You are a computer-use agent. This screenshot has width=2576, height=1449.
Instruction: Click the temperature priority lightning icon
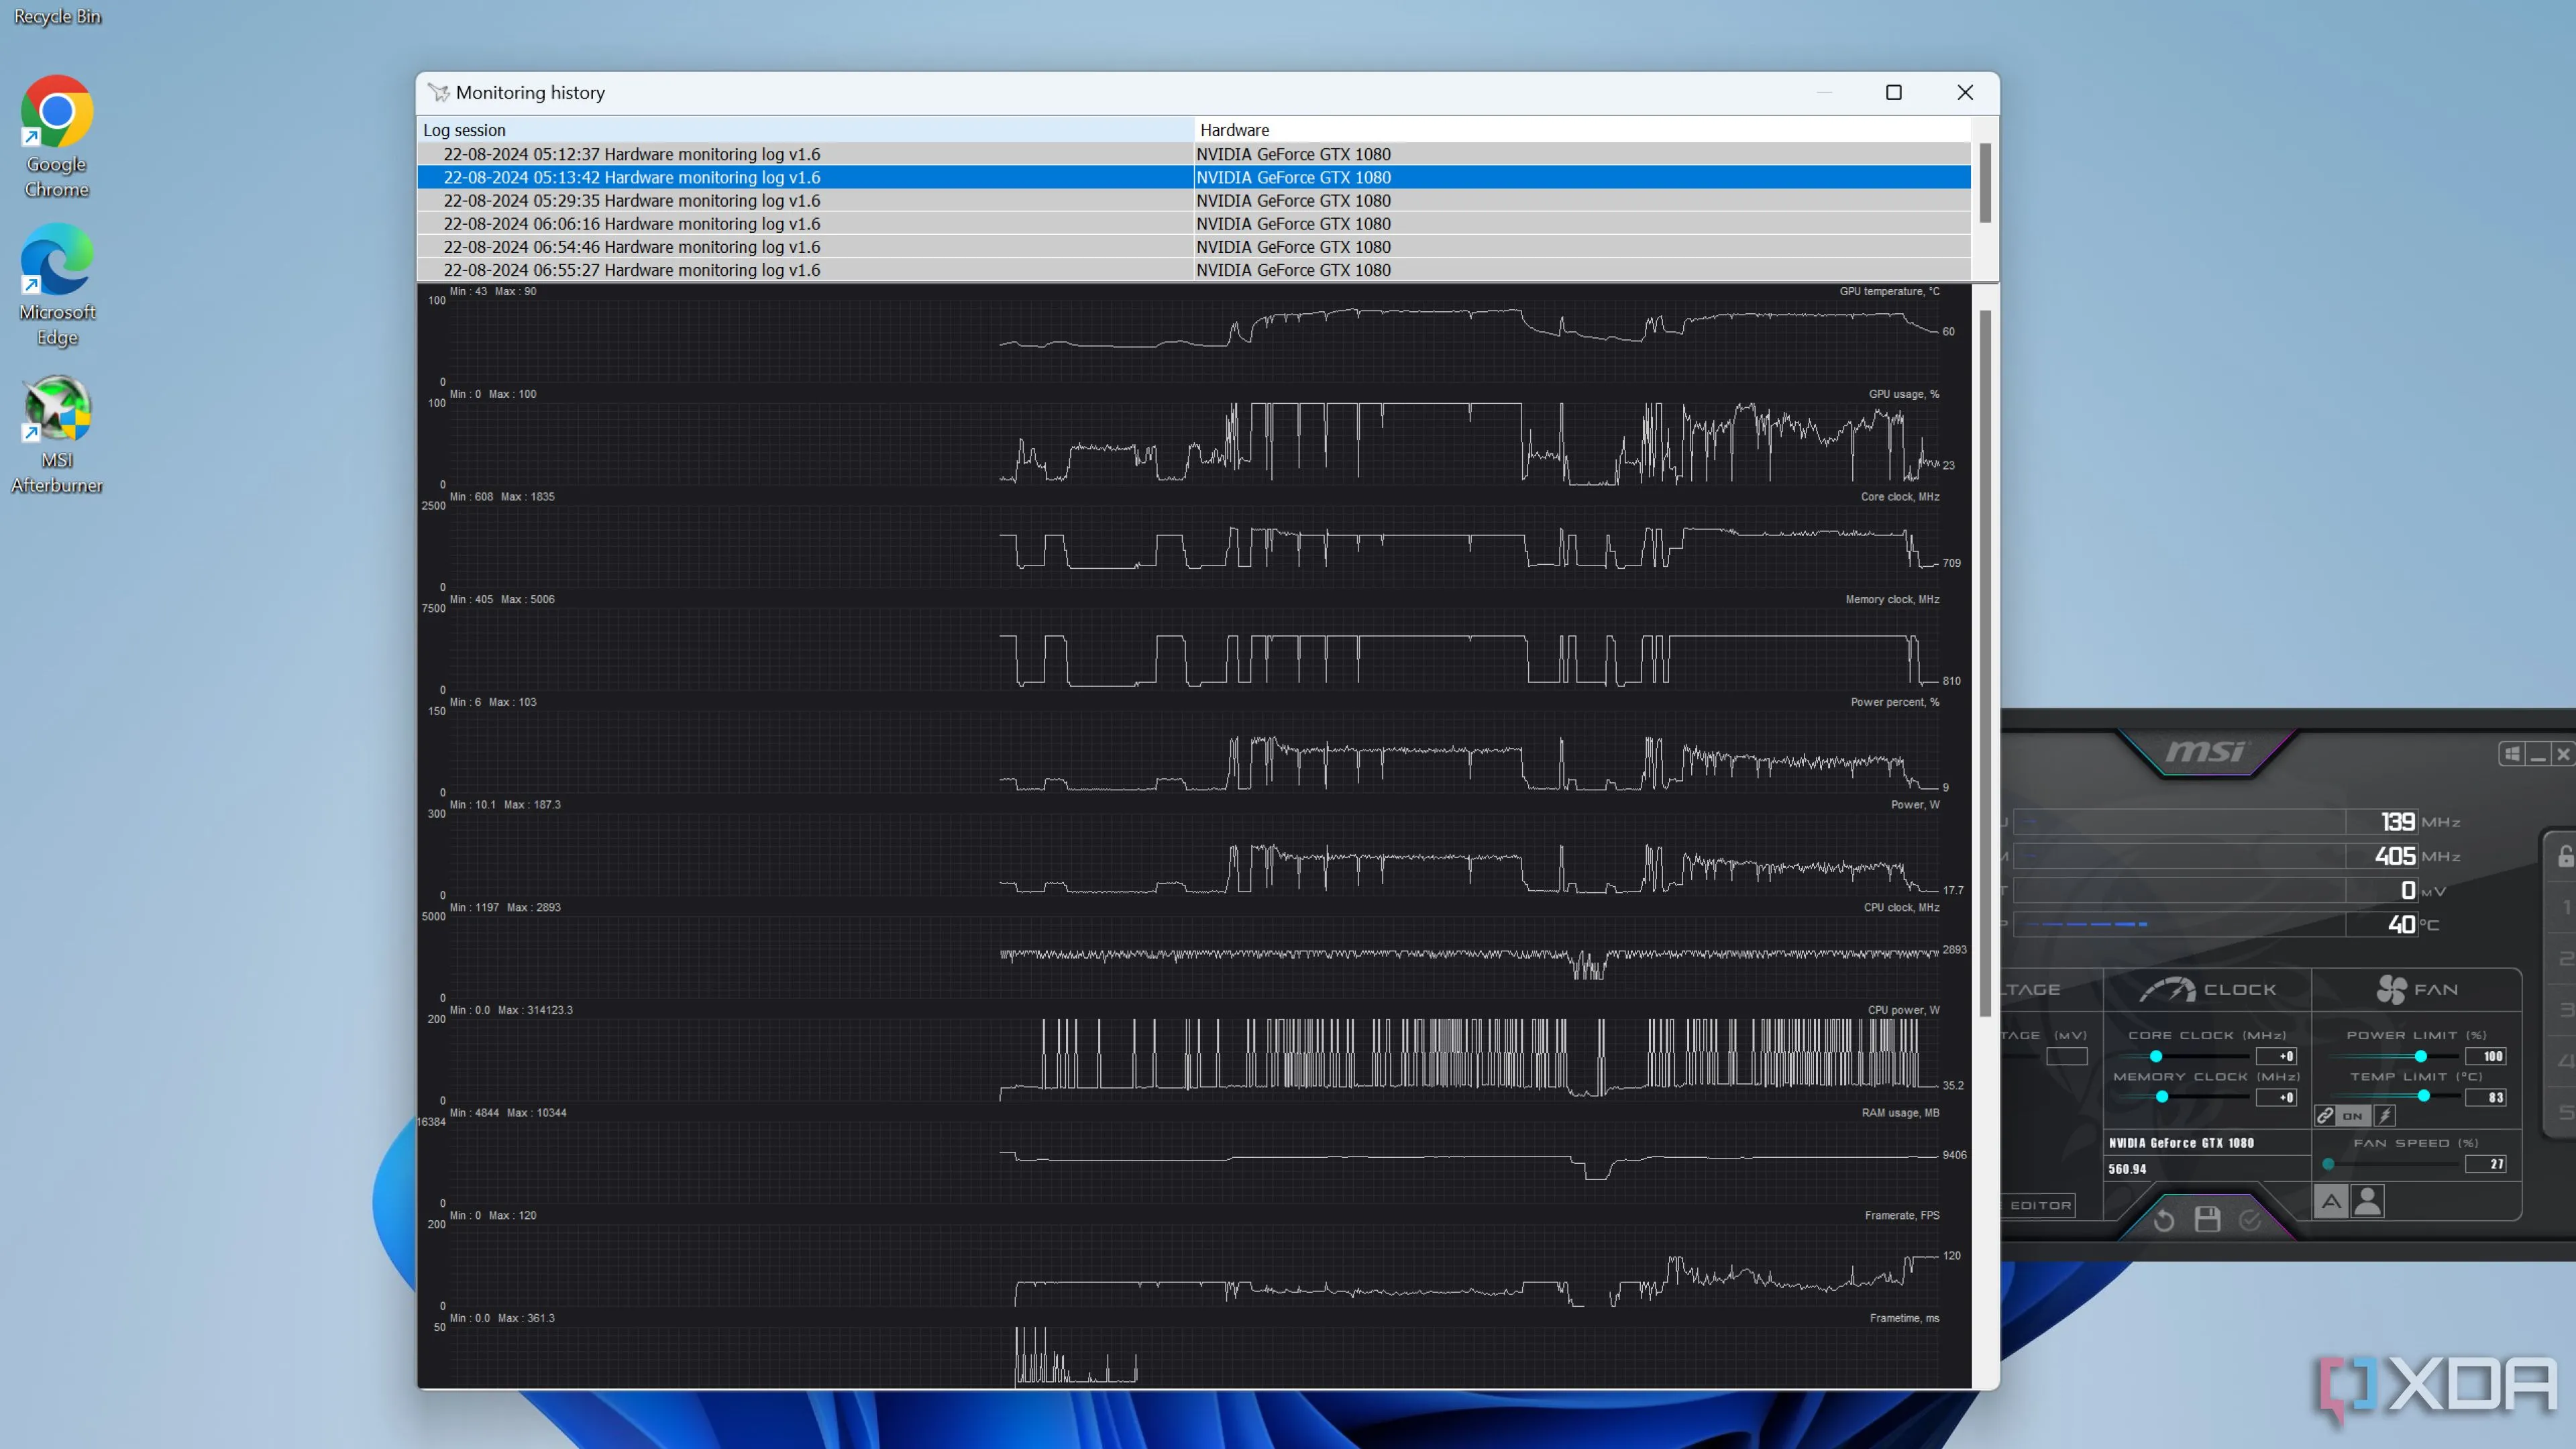2385,1115
